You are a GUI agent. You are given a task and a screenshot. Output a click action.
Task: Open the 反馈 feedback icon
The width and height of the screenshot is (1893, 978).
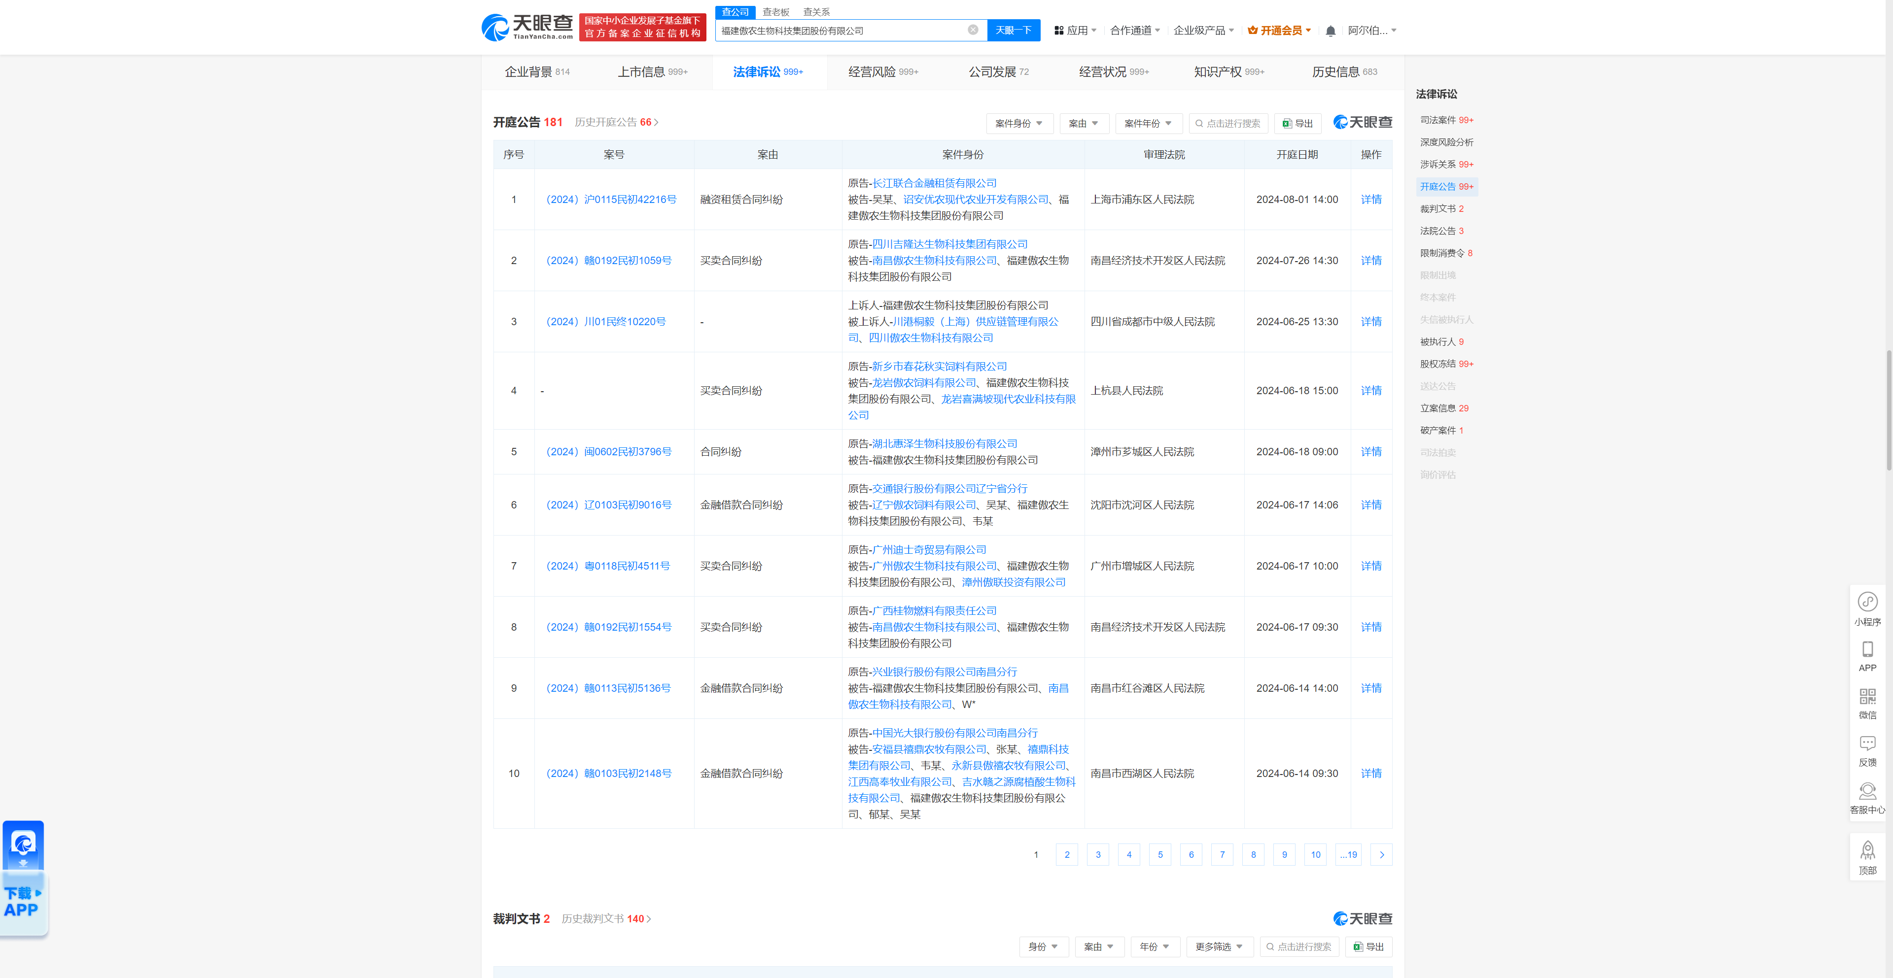(1867, 751)
